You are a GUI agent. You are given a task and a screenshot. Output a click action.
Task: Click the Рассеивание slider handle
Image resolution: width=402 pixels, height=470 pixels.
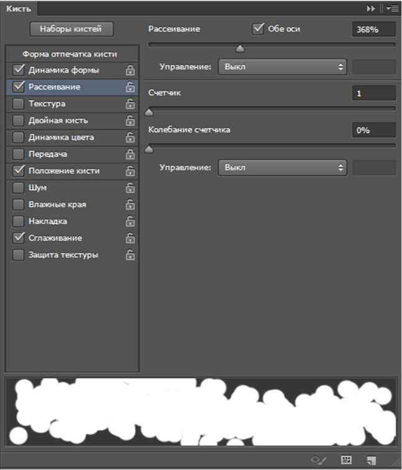tap(240, 49)
